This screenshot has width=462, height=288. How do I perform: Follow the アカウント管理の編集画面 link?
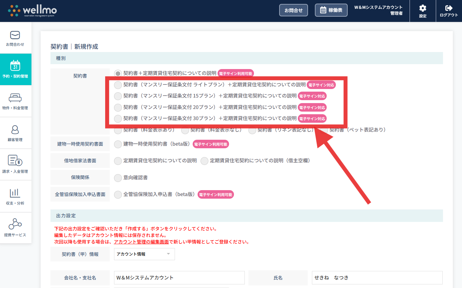141,242
